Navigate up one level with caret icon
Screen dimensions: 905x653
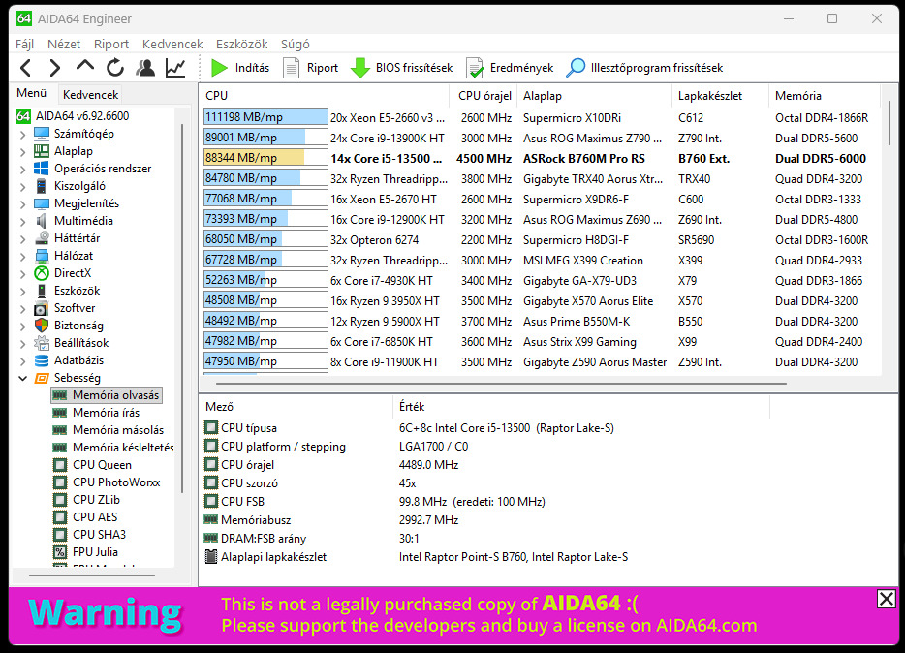(x=85, y=66)
